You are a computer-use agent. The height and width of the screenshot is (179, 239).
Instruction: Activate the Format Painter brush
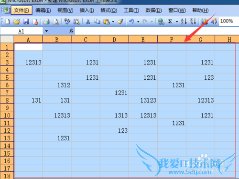[120, 21]
